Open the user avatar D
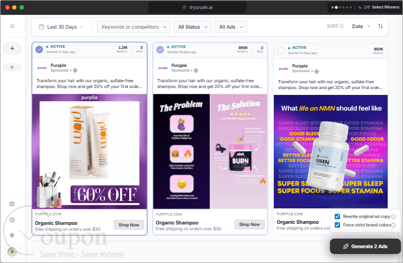 [x=12, y=251]
